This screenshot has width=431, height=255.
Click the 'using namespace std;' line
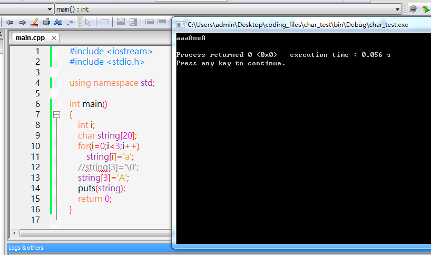[x=112, y=83]
